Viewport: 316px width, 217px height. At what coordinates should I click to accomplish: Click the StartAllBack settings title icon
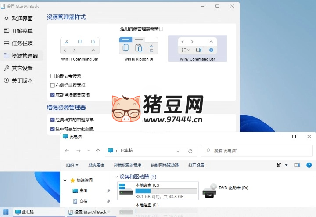[x=3, y=6]
